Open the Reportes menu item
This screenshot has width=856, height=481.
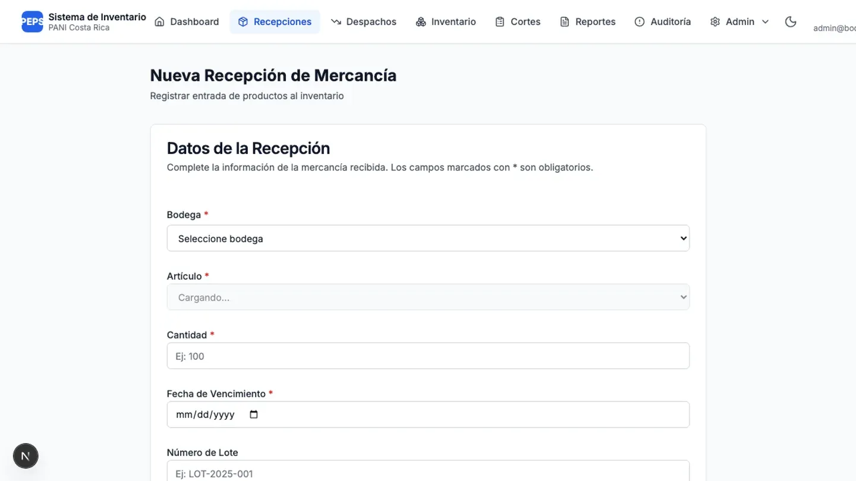[x=588, y=21]
